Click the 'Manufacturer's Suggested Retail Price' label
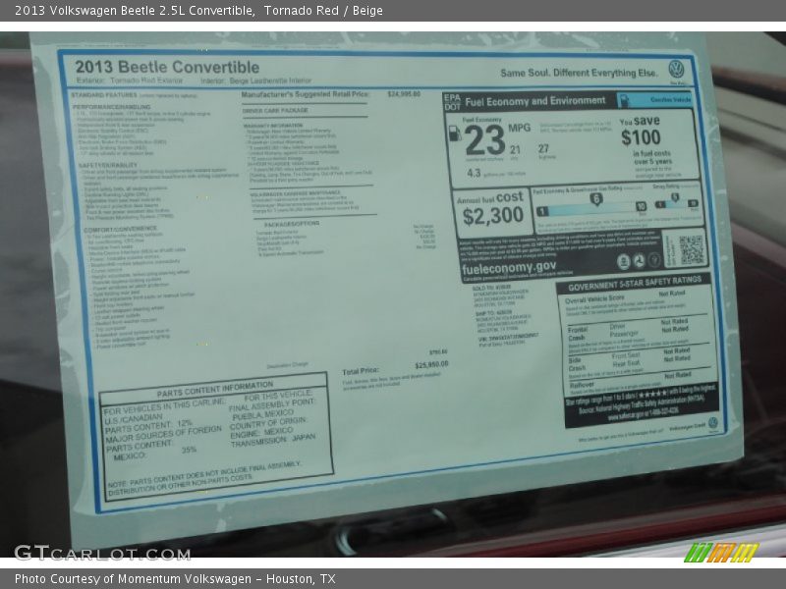Viewport: 786px width, 589px height. coord(305,94)
